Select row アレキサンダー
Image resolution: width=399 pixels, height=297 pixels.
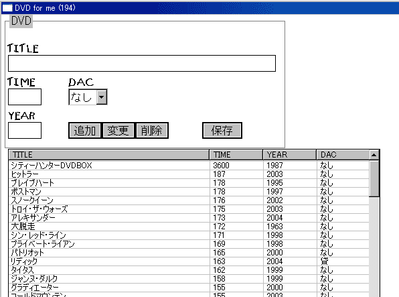189,218
